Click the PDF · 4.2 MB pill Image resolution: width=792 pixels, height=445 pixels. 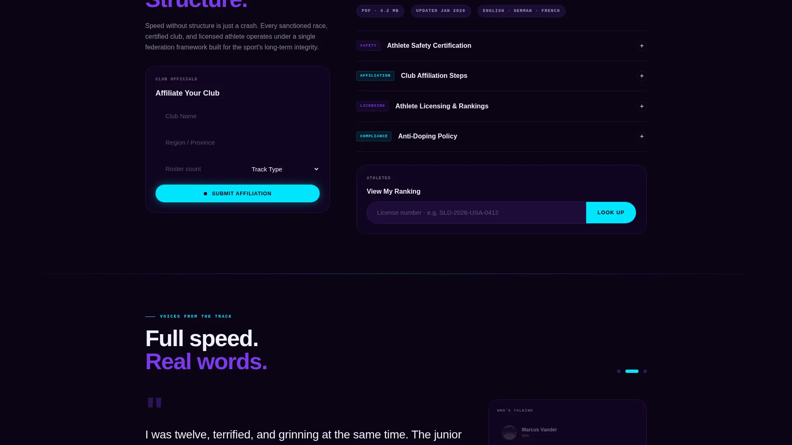pos(380,11)
